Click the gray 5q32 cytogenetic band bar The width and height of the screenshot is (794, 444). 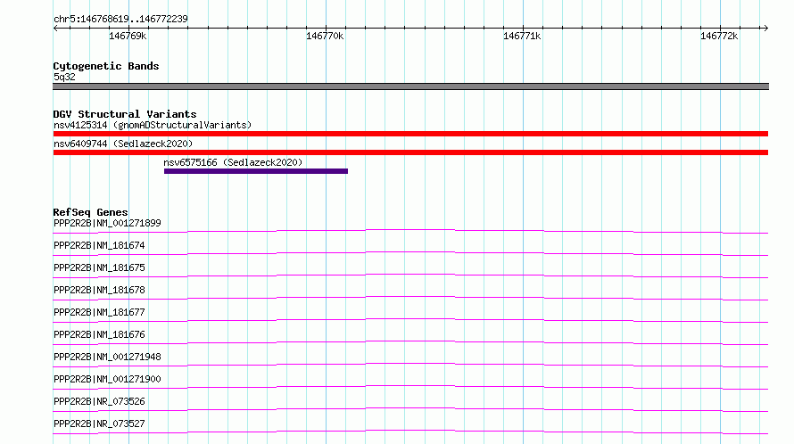[x=410, y=86]
